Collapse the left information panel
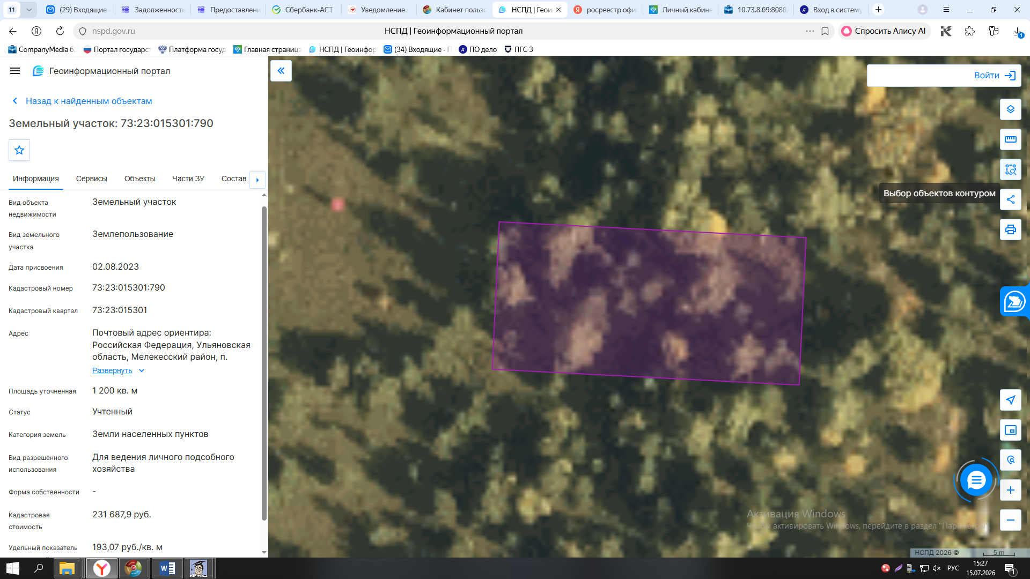 click(x=281, y=71)
